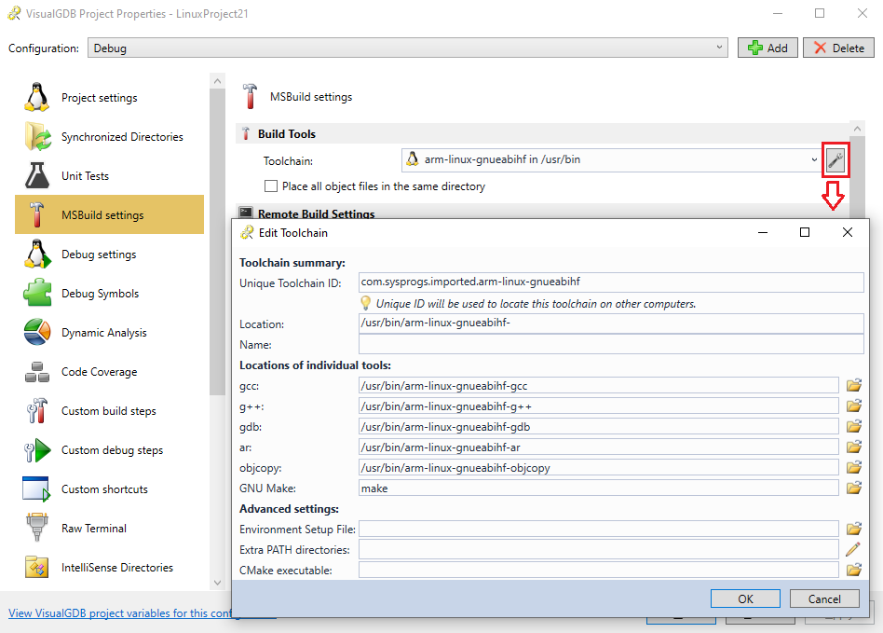Browse for the gcc executable
The width and height of the screenshot is (883, 633).
tap(854, 386)
